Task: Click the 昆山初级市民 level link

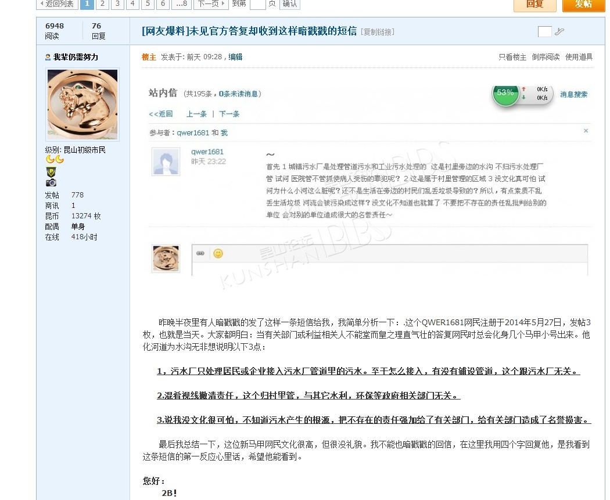Action: tap(84, 150)
